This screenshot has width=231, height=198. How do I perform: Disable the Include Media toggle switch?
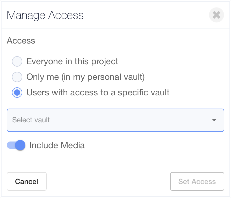pos(16,145)
